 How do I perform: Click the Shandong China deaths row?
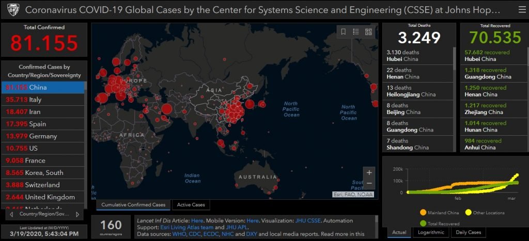417,144
